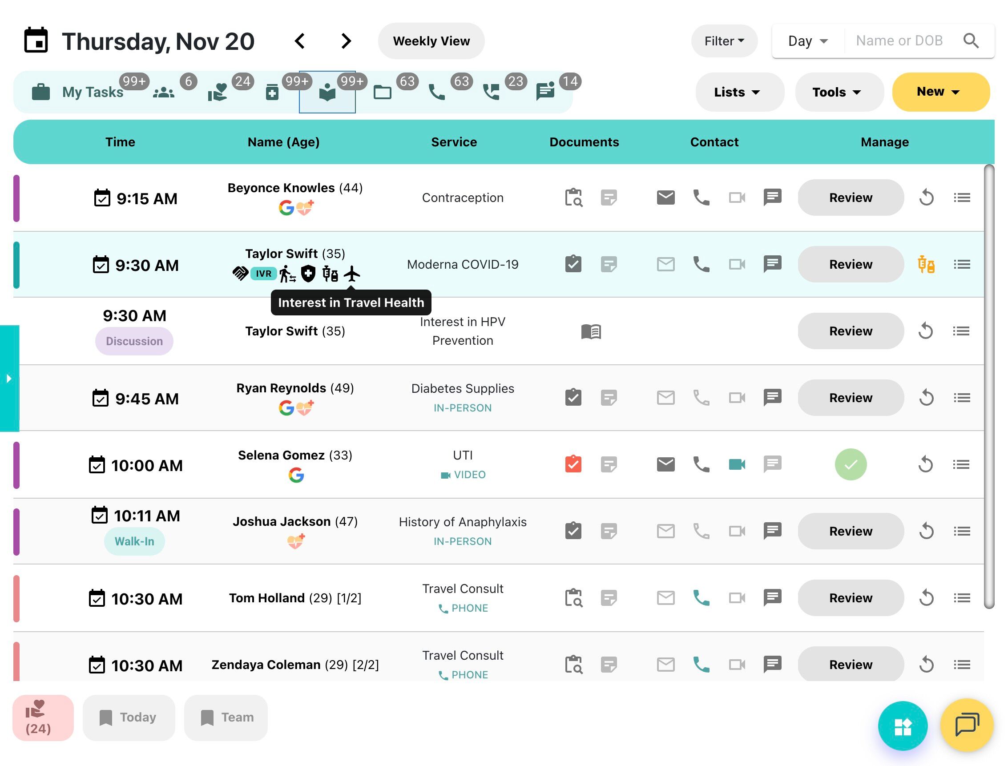
Task: Click the phone icon for Tom Holland
Action: pyautogui.click(x=701, y=598)
